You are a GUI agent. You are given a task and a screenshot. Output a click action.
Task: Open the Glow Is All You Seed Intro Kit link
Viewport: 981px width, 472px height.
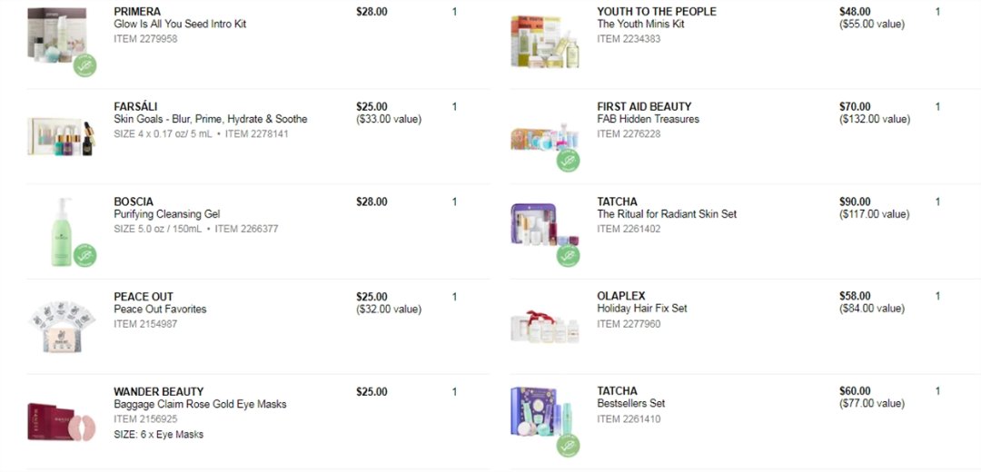point(180,25)
